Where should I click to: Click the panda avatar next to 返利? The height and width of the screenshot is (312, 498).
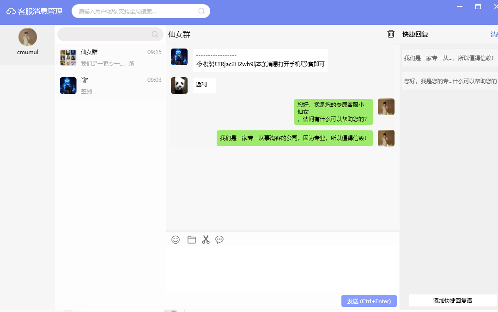tap(179, 86)
